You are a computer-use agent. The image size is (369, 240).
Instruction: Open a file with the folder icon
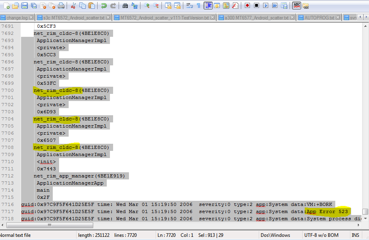[15, 6]
